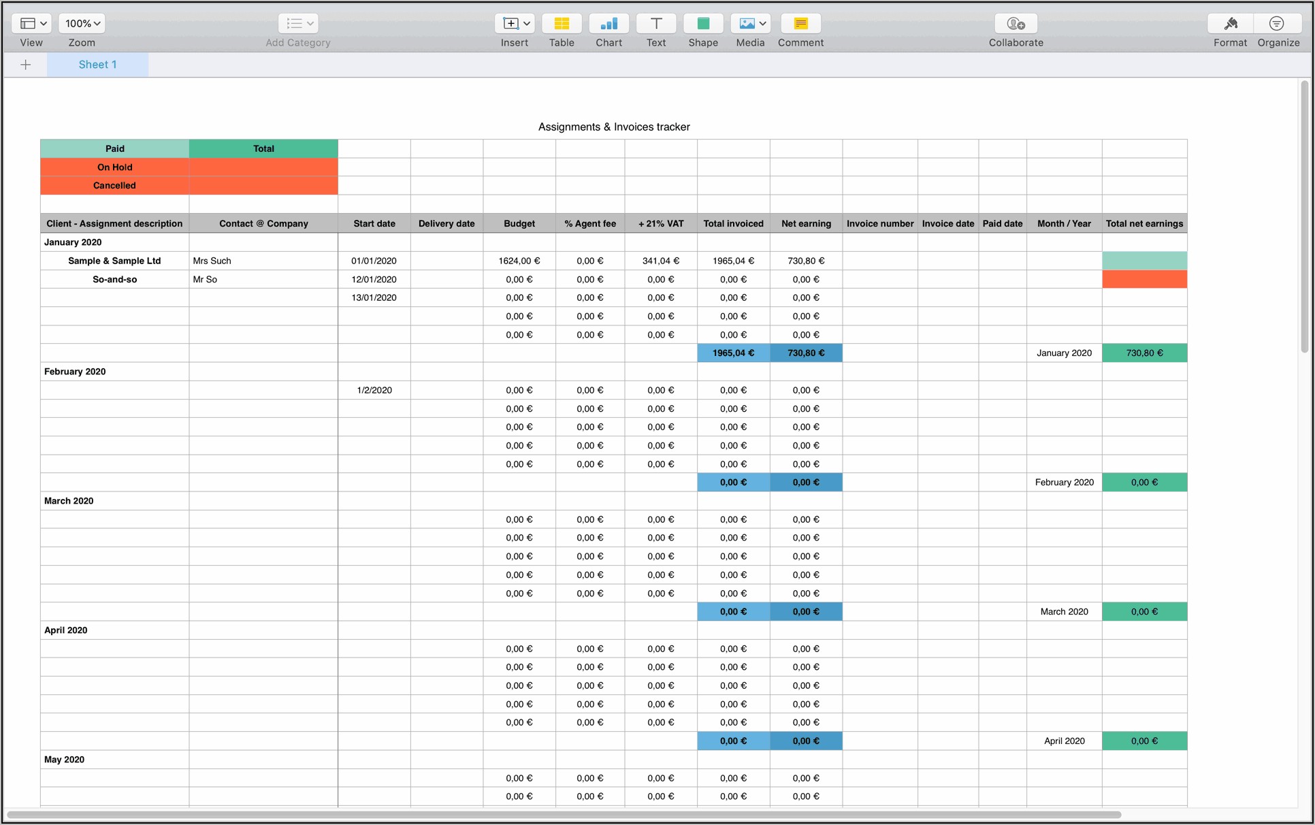This screenshot has height=825, width=1315.
Task: Expand the 100% zoom dropdown
Action: (x=82, y=24)
